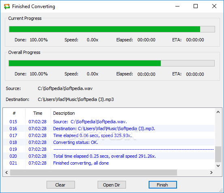Click Overall Progress ETA 00:00:00 value
This screenshot has width=224, height=193.
pos(195,74)
